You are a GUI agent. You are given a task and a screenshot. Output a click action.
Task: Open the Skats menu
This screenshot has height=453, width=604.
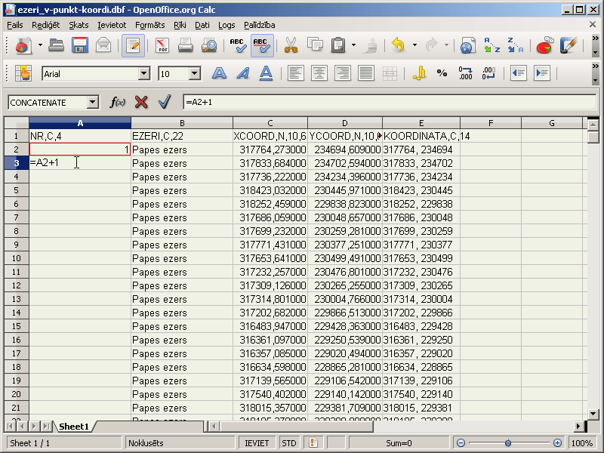point(79,25)
